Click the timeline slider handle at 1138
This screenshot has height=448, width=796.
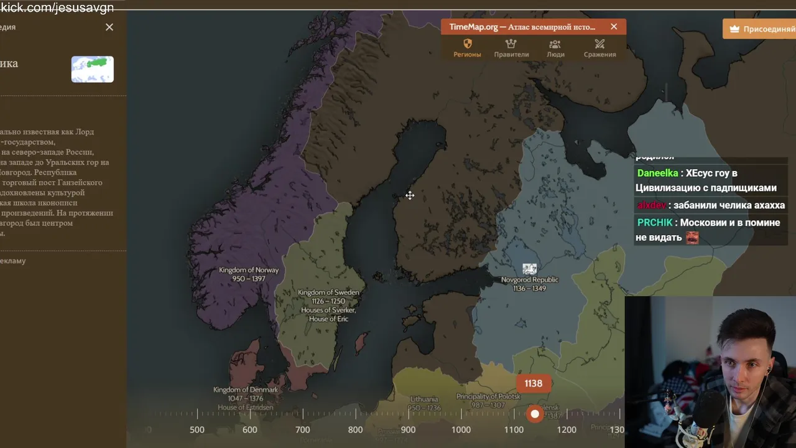[535, 414]
